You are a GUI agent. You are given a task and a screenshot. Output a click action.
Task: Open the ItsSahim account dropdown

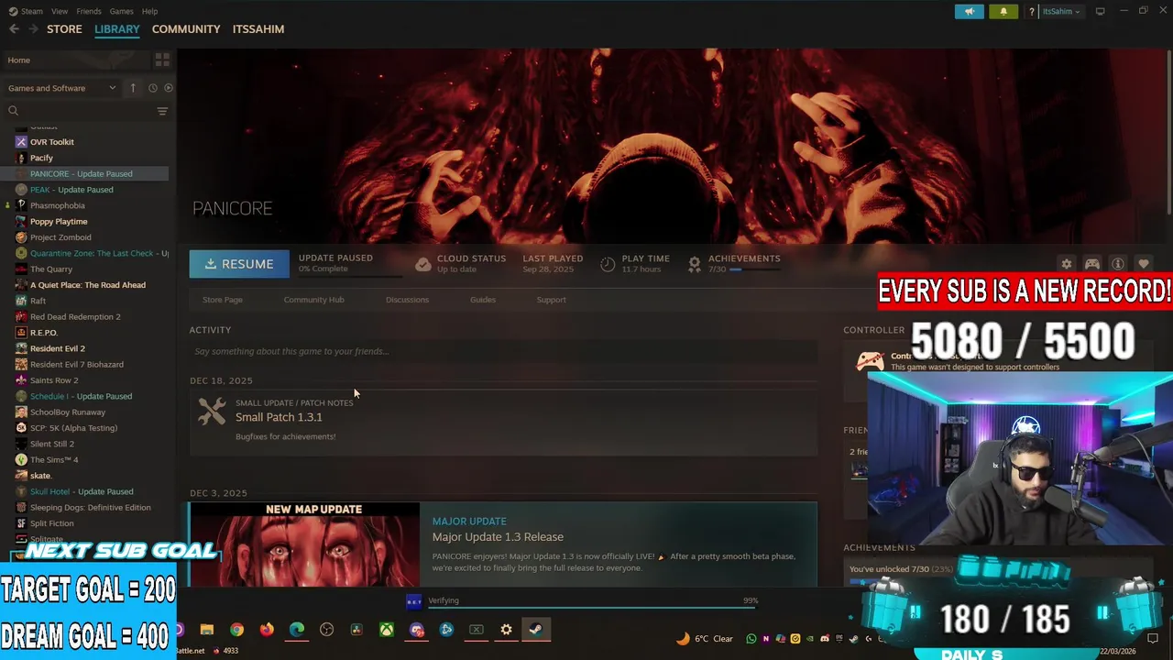[x=1061, y=11]
